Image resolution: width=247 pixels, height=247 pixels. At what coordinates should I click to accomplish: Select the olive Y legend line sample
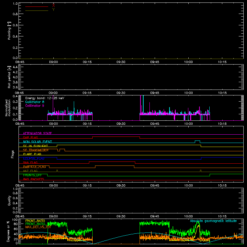coord(37,10)
